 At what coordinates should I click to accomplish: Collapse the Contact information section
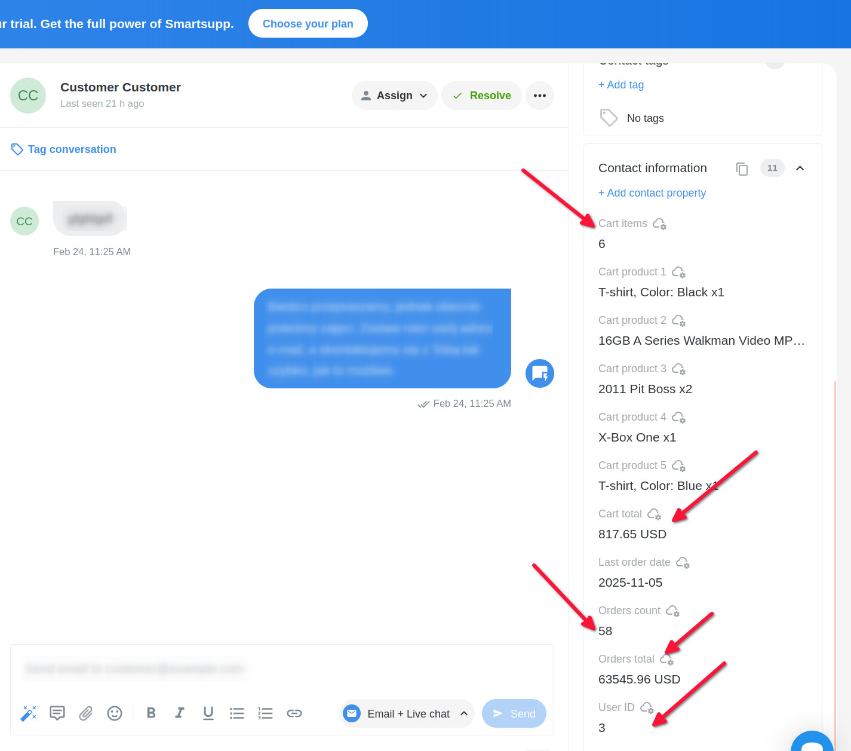[800, 168]
